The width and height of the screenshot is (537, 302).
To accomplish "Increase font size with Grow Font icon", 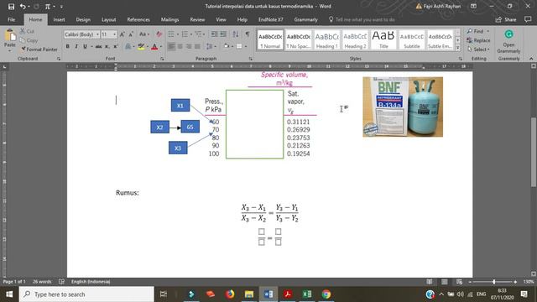I will (x=123, y=34).
